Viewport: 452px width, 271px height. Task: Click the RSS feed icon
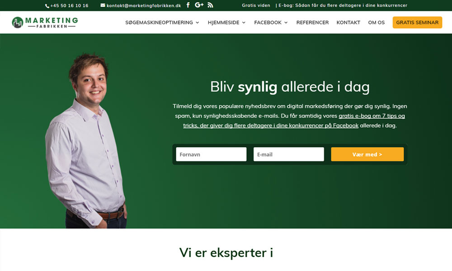click(210, 5)
